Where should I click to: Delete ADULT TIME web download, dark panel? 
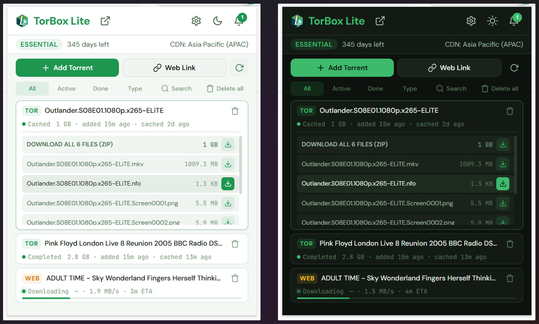pyautogui.click(x=510, y=278)
